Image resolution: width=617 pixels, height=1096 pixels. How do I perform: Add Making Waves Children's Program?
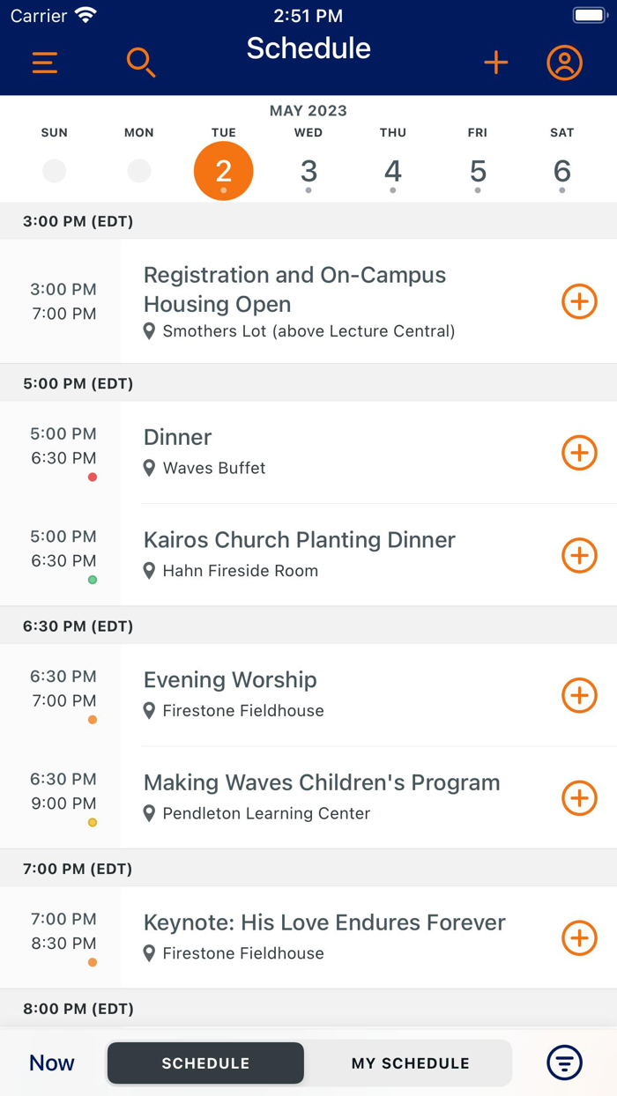coord(579,798)
